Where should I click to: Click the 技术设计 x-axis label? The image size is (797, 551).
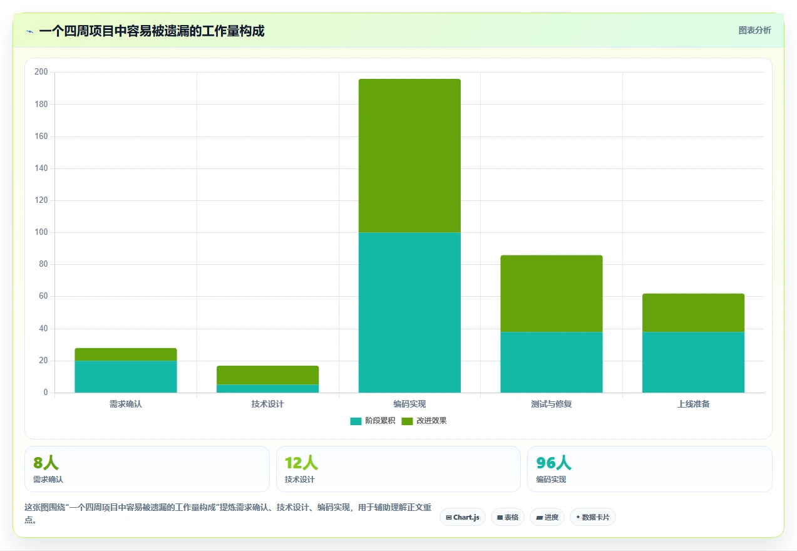(x=267, y=404)
